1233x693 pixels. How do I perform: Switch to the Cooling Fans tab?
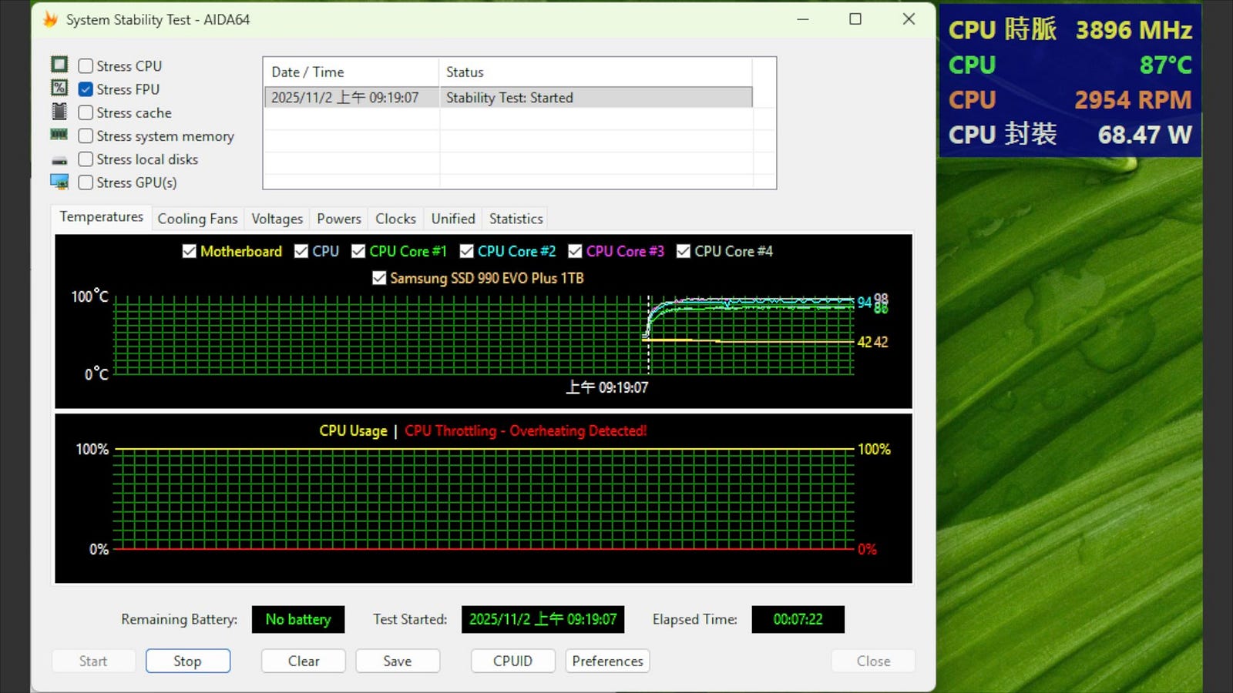[197, 219]
